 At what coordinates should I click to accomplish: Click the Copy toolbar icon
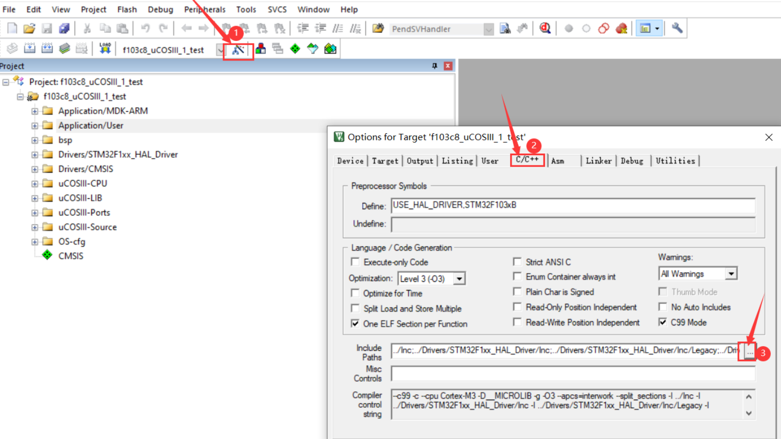coord(105,29)
